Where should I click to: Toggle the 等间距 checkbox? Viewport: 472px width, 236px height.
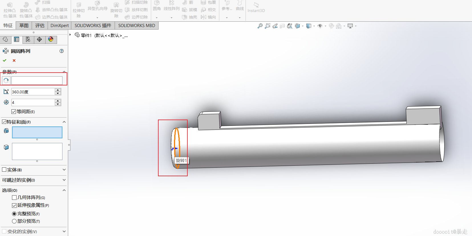click(x=14, y=112)
